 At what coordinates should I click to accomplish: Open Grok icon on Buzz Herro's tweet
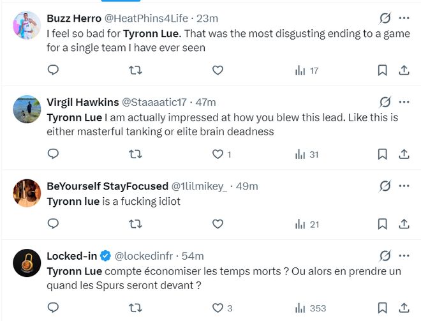pos(385,18)
